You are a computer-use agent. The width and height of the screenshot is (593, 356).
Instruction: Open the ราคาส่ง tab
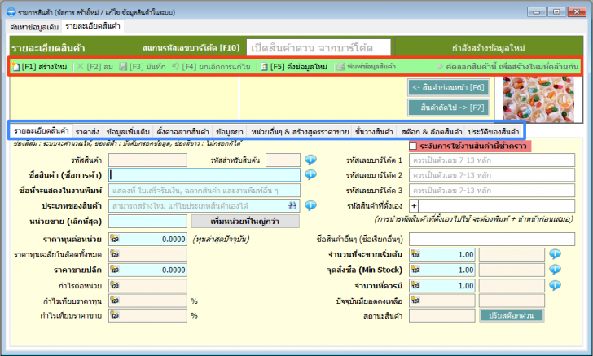click(x=87, y=132)
